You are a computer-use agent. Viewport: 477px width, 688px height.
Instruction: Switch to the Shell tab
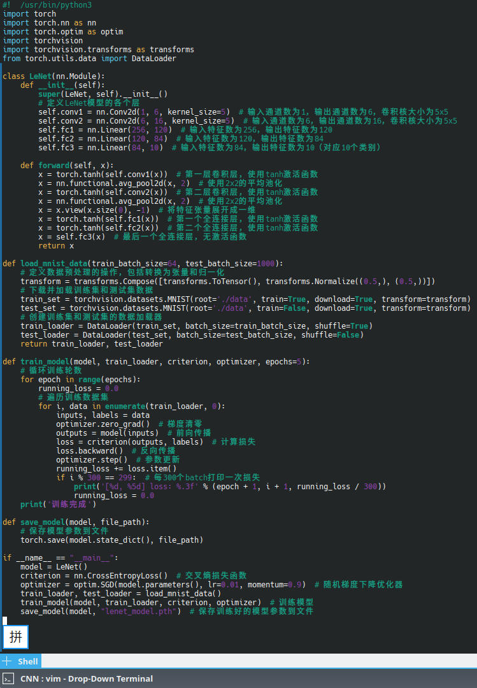point(27,661)
